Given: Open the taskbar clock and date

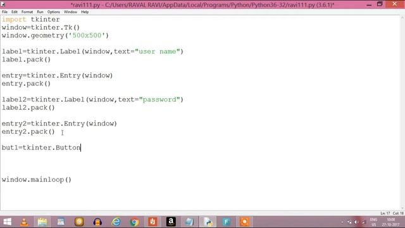Looking at the screenshot, I should (391, 222).
